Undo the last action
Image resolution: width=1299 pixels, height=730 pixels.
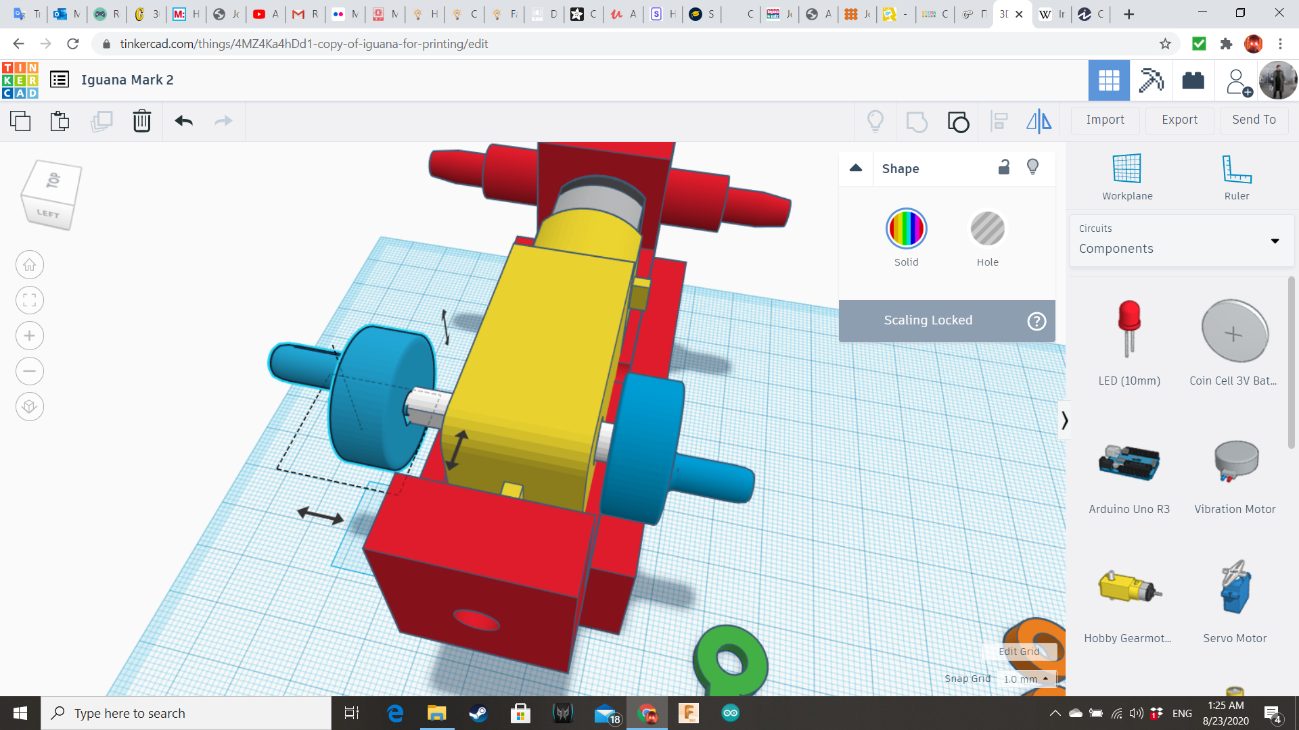pos(183,121)
